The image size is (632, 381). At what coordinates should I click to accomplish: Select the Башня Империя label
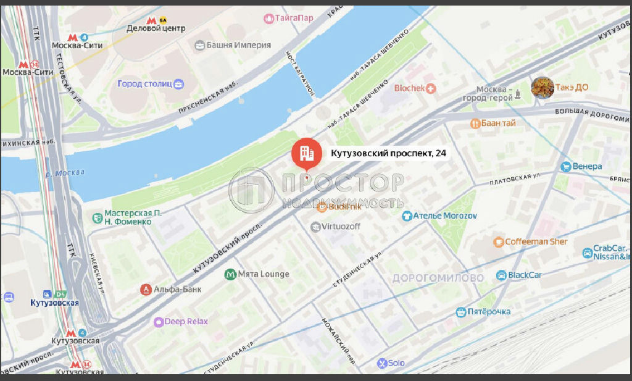pyautogui.click(x=239, y=45)
